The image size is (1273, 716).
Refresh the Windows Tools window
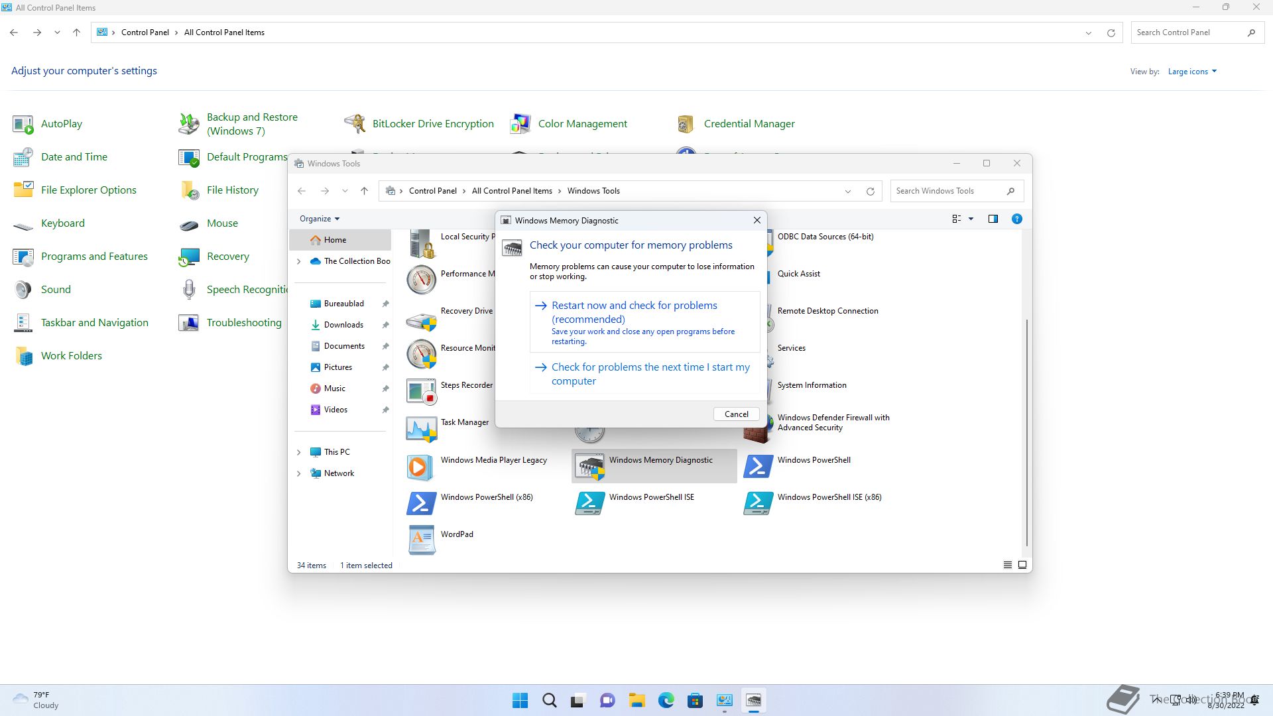870,191
